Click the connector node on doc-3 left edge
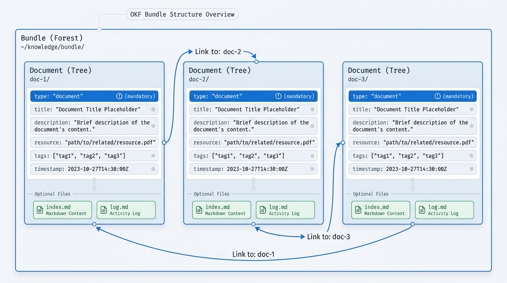Image resolution: width=507 pixels, height=283 pixels. click(343, 143)
